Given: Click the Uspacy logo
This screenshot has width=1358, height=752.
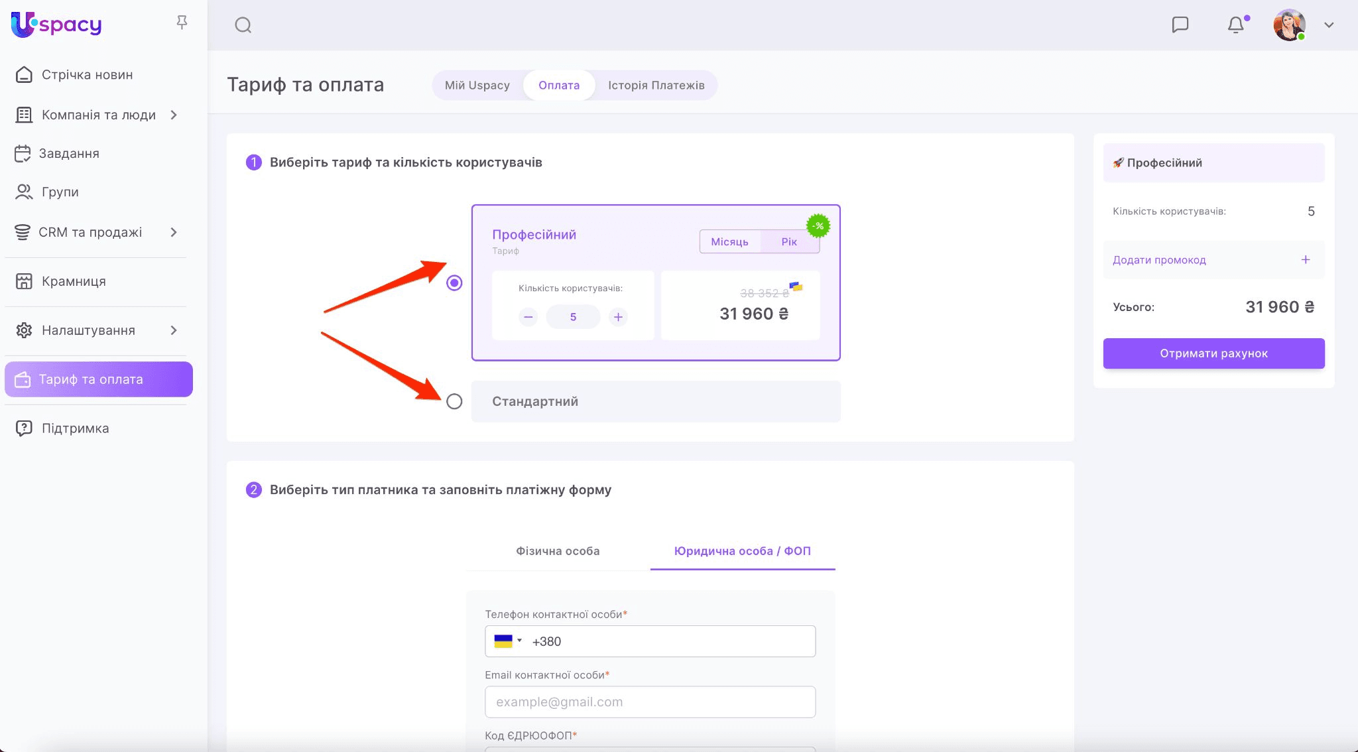Looking at the screenshot, I should (x=56, y=25).
